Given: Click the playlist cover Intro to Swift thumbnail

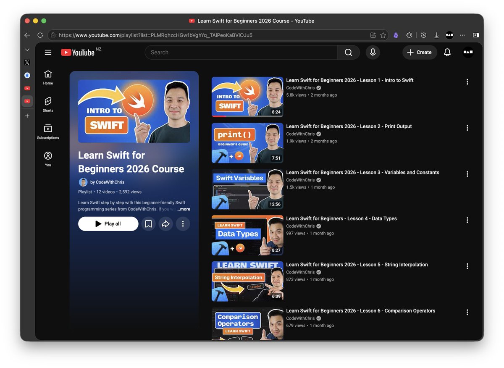Looking at the screenshot, I should [x=134, y=111].
